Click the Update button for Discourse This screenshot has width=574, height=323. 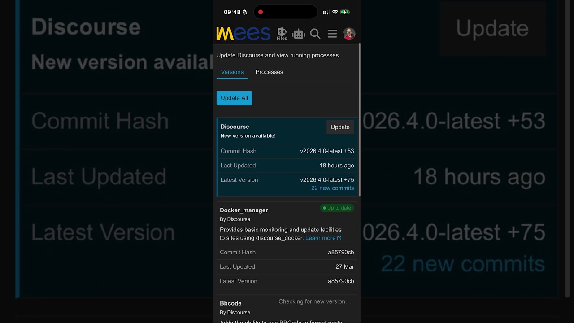pos(340,127)
